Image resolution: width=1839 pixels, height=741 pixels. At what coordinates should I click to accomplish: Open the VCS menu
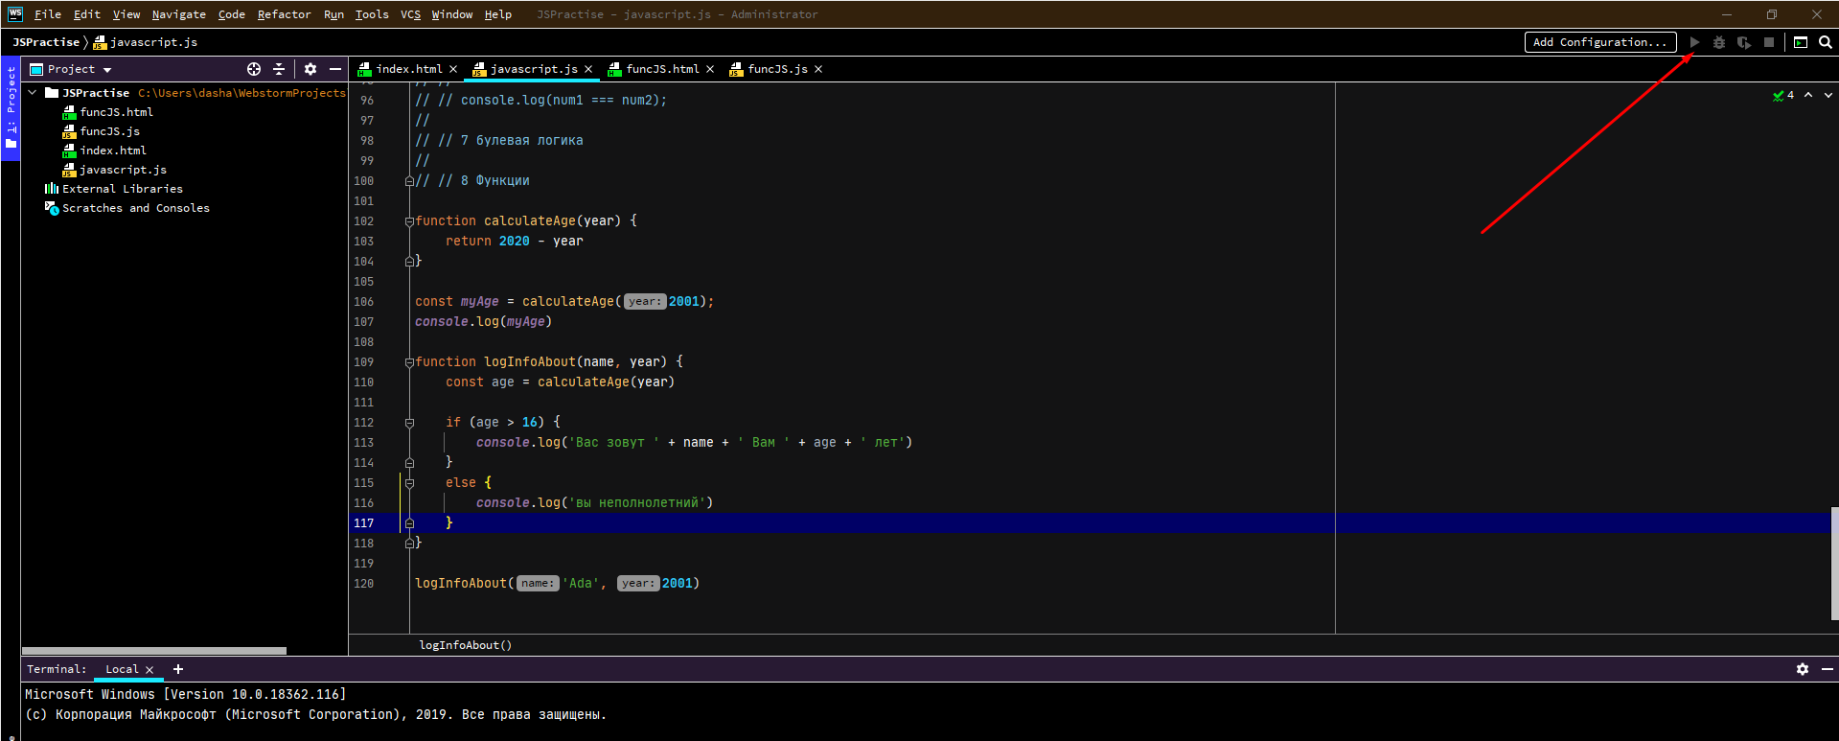[411, 14]
